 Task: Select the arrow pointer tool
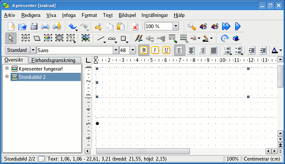[x=11, y=38]
